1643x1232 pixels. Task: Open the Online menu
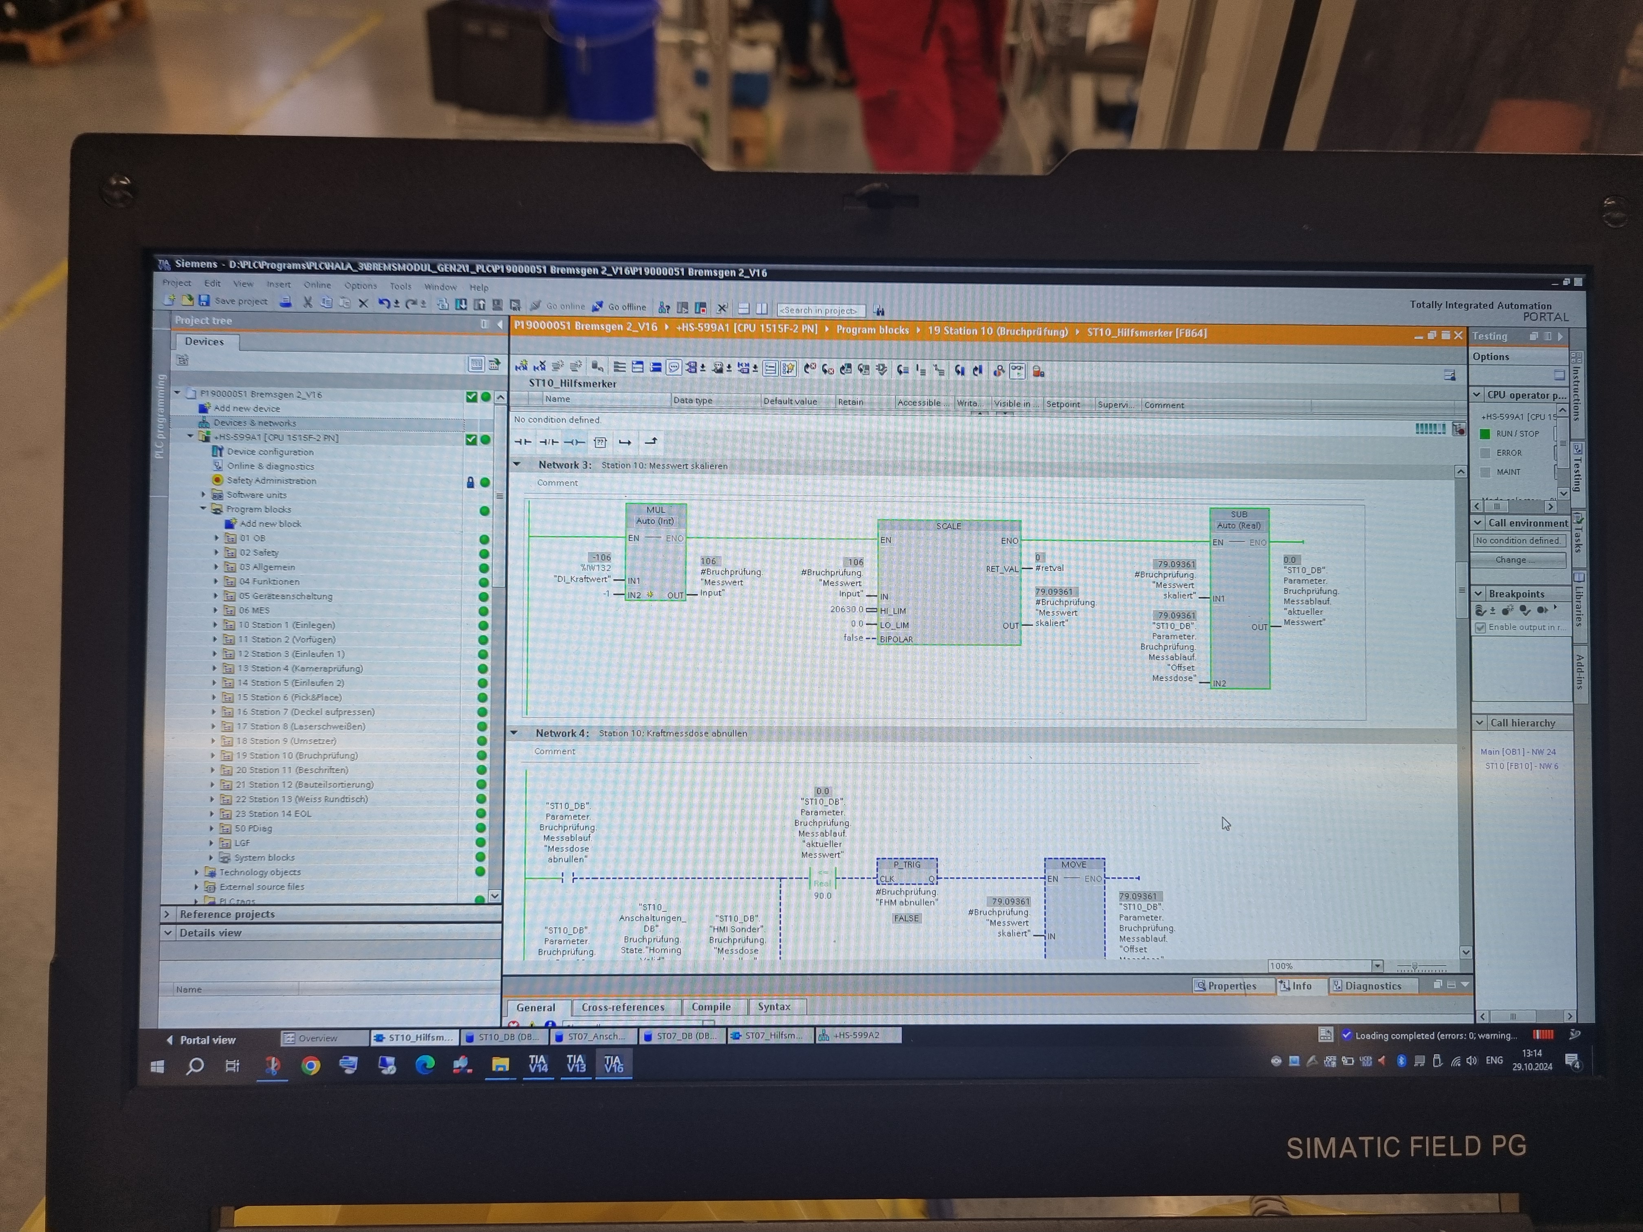317,284
